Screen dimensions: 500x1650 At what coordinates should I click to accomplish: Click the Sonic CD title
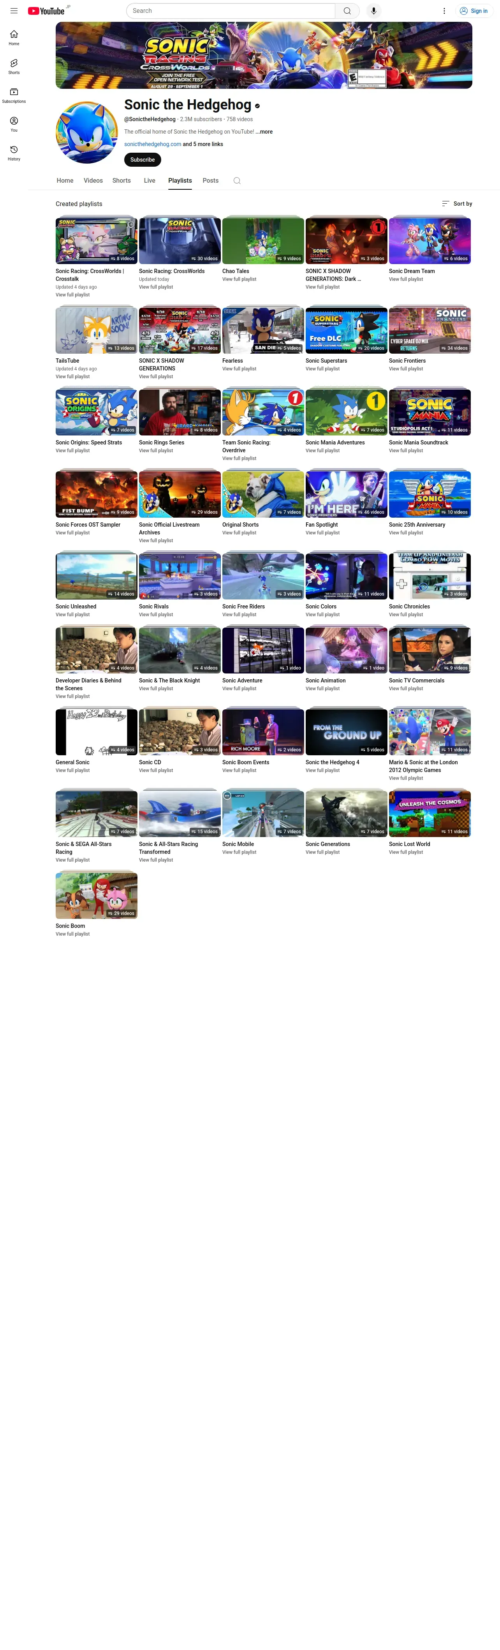pyautogui.click(x=150, y=763)
